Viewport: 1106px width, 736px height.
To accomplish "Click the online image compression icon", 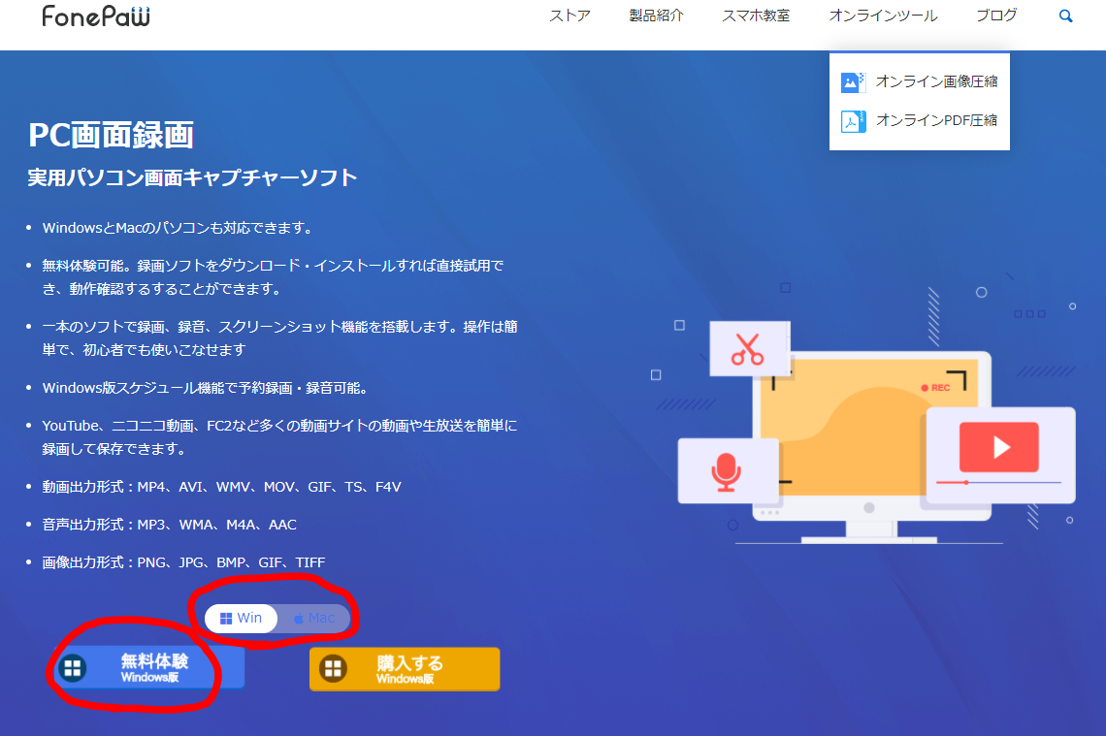I will click(853, 81).
